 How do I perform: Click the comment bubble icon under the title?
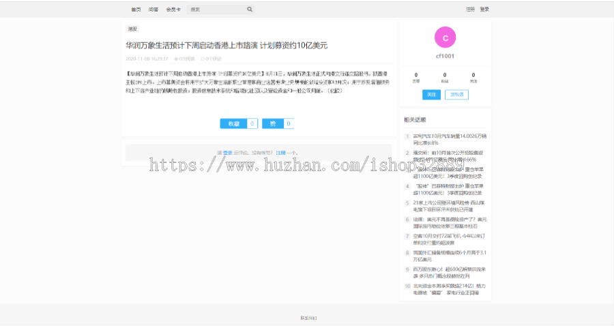(203, 59)
